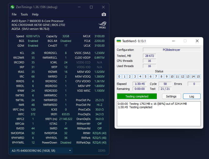
Task: Open the Help menu
Action: (x=35, y=14)
